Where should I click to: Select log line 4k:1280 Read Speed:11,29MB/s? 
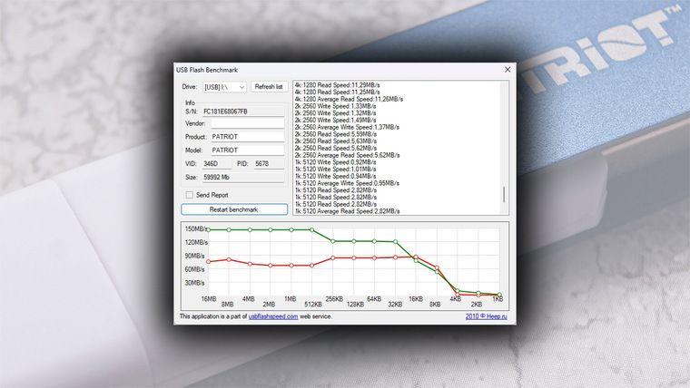click(x=337, y=85)
